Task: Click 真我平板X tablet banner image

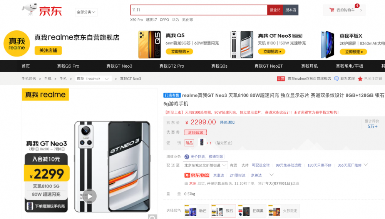Action: pyautogui.click(x=328, y=45)
